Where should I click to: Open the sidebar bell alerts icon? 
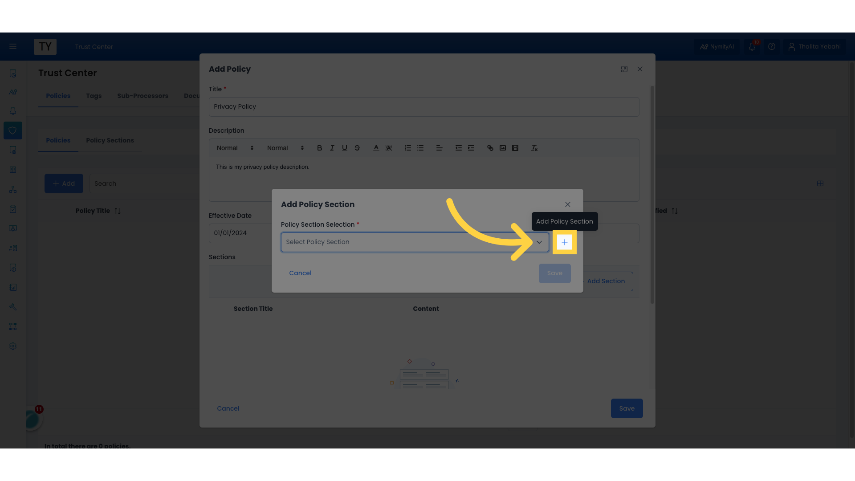coord(13,111)
